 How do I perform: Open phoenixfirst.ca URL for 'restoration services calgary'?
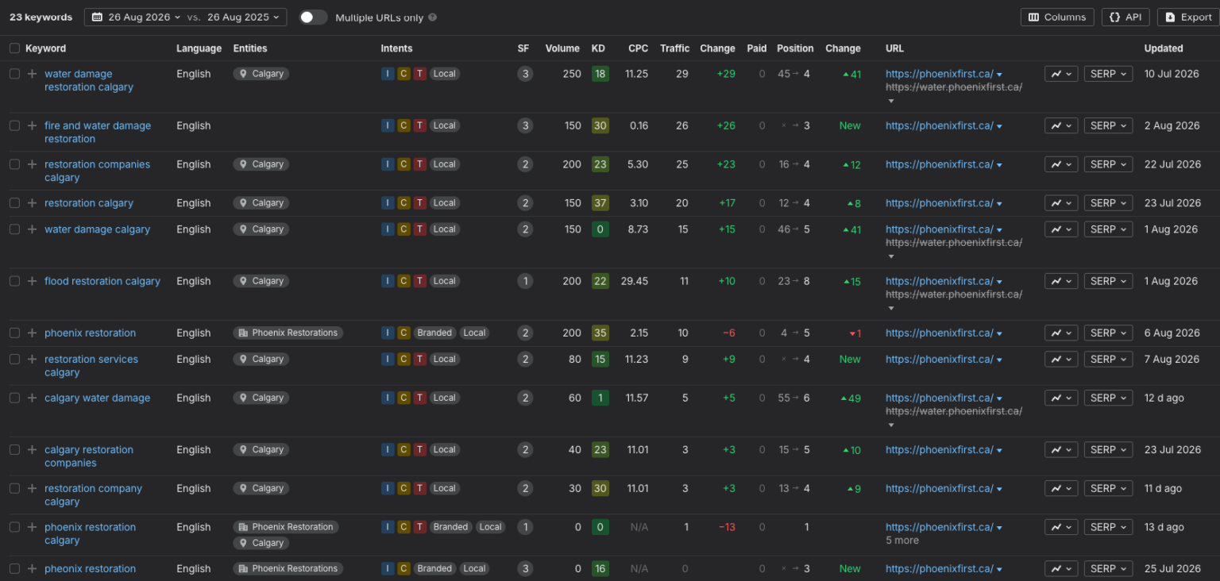940,359
